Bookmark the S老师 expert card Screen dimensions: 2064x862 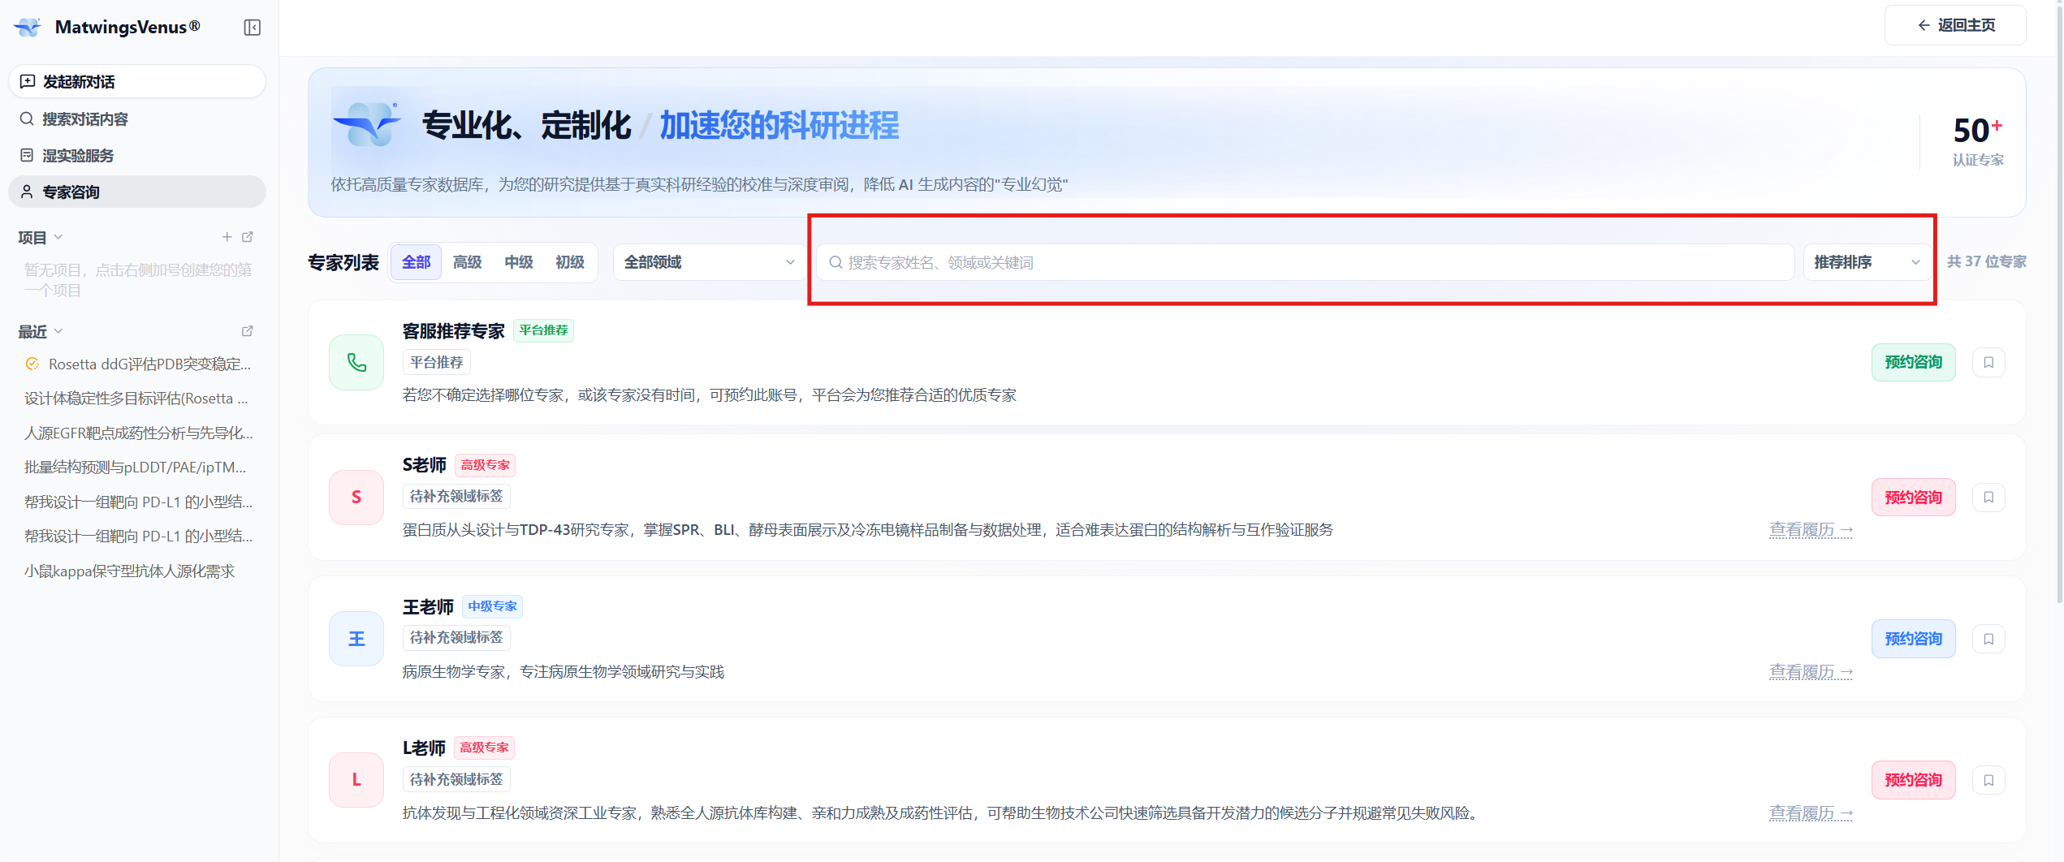[x=1988, y=497]
